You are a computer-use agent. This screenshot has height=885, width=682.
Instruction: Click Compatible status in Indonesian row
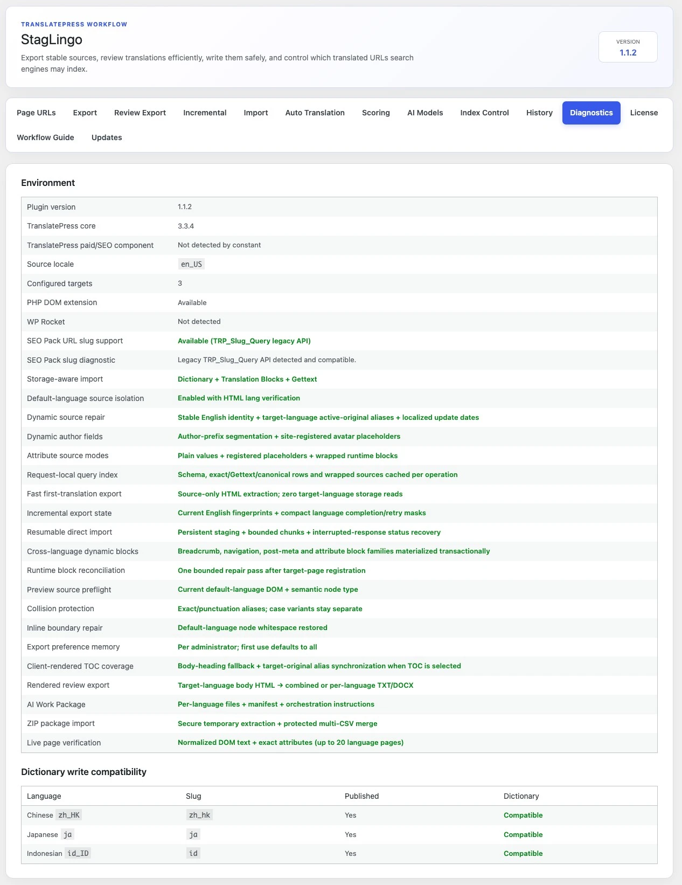tap(523, 854)
